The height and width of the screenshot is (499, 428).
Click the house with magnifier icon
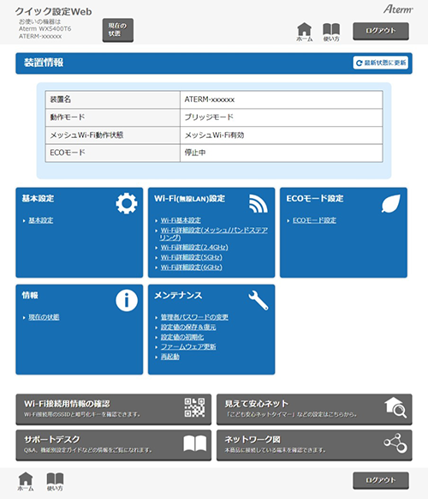click(395, 407)
